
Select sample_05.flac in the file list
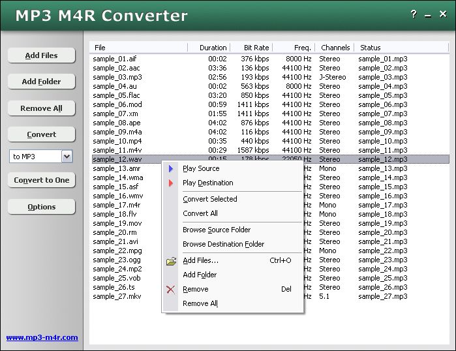coord(116,95)
